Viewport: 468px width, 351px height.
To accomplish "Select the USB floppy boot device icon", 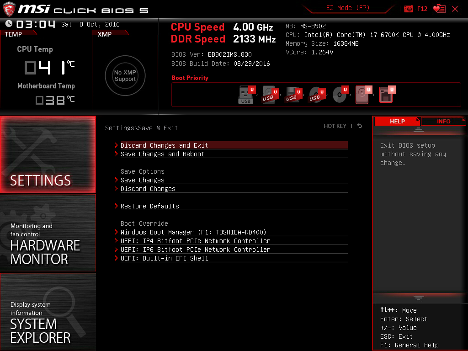I will (x=294, y=95).
